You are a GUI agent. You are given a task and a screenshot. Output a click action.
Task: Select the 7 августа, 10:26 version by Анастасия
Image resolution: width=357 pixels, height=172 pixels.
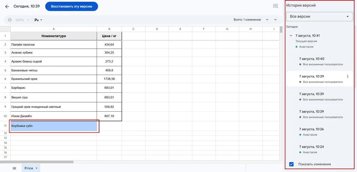pyautogui.click(x=312, y=129)
